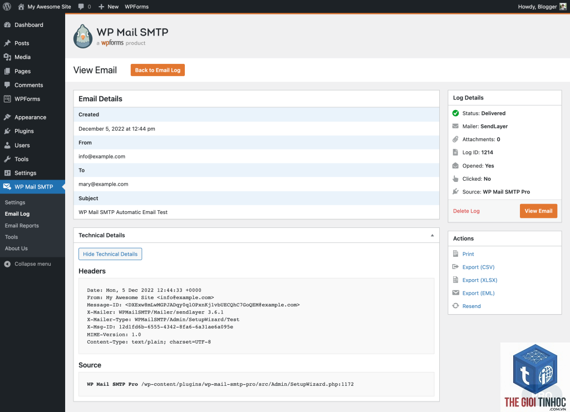Click the Resend link
Screen dimensions: 570x412
(x=471, y=306)
